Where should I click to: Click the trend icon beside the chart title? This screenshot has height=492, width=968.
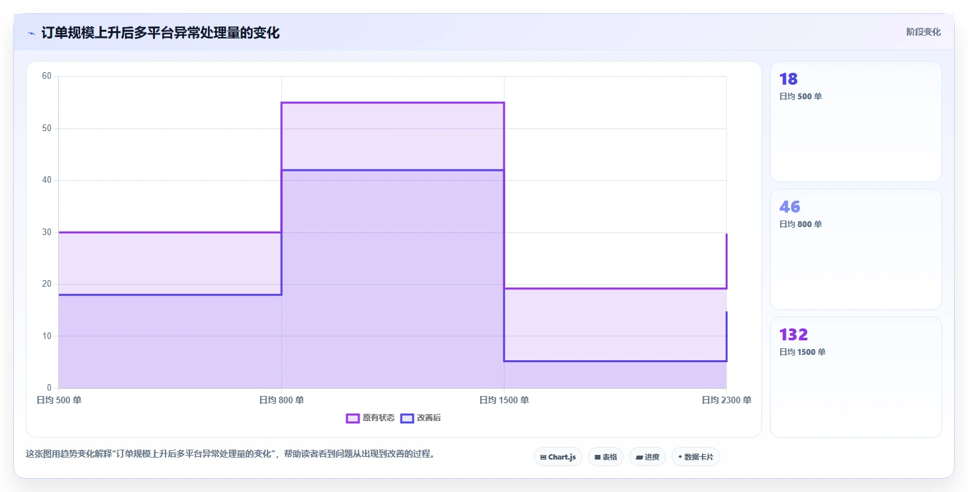31,33
